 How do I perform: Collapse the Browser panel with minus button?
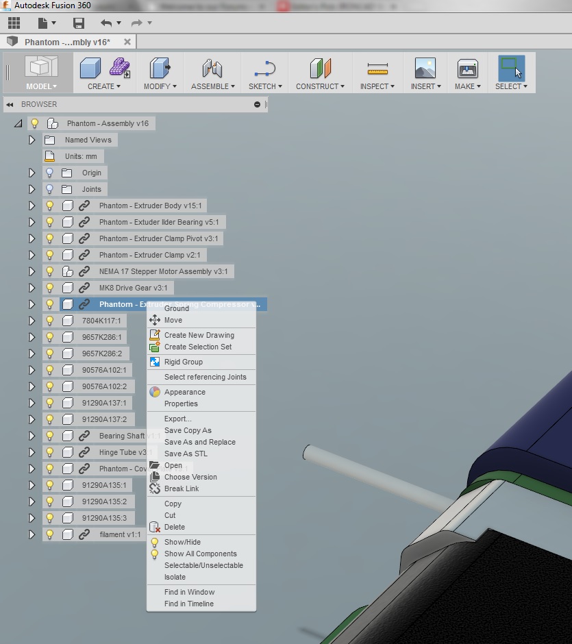tap(257, 105)
